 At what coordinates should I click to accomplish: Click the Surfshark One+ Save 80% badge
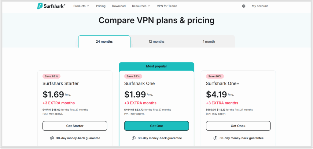pos(215,76)
